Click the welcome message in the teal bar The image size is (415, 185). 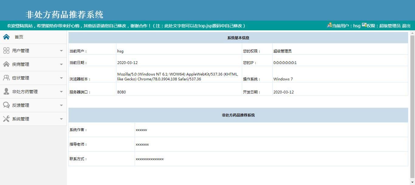click(x=127, y=26)
